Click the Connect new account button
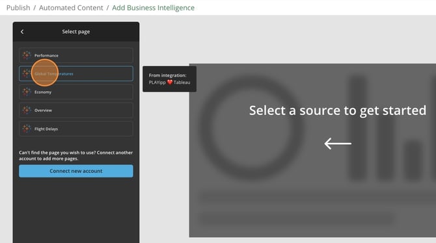 (x=76, y=171)
